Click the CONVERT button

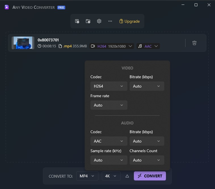pyautogui.click(x=150, y=176)
